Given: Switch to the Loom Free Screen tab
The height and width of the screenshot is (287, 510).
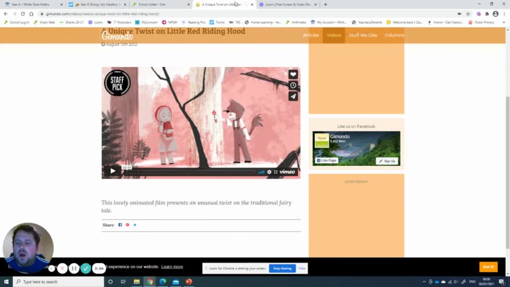Looking at the screenshot, I should [x=287, y=5].
